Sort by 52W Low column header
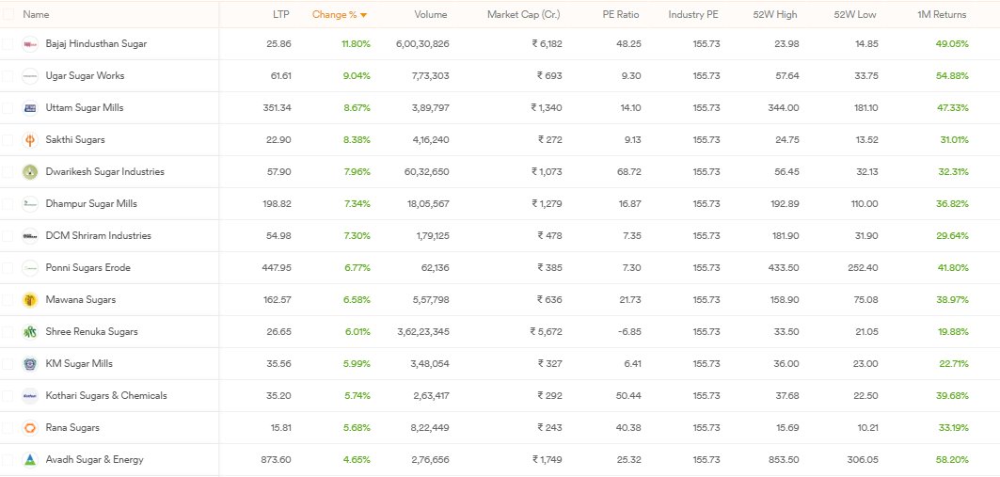Image resolution: width=1000 pixels, height=477 pixels. pyautogui.click(x=855, y=14)
